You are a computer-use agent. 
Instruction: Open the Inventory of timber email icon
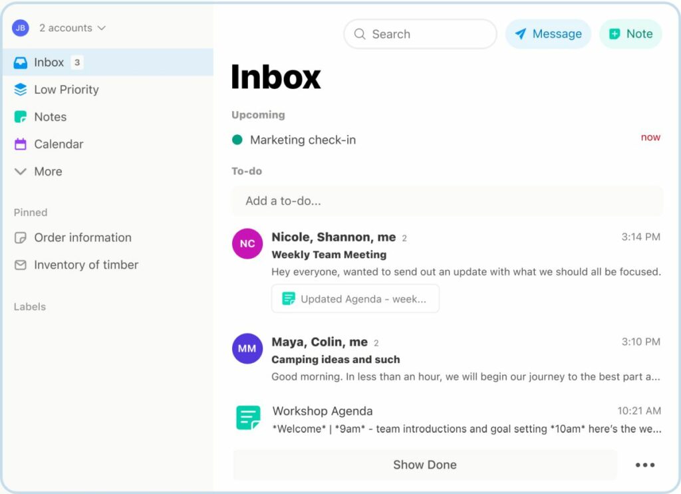coord(21,265)
